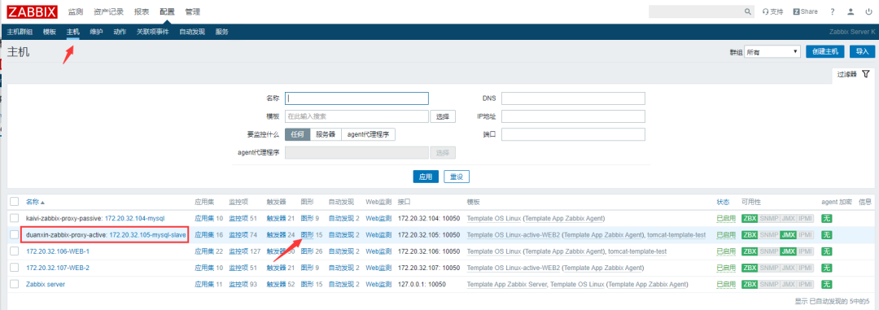Toggle the filter funnel icon
The height and width of the screenshot is (310, 879).
point(865,74)
